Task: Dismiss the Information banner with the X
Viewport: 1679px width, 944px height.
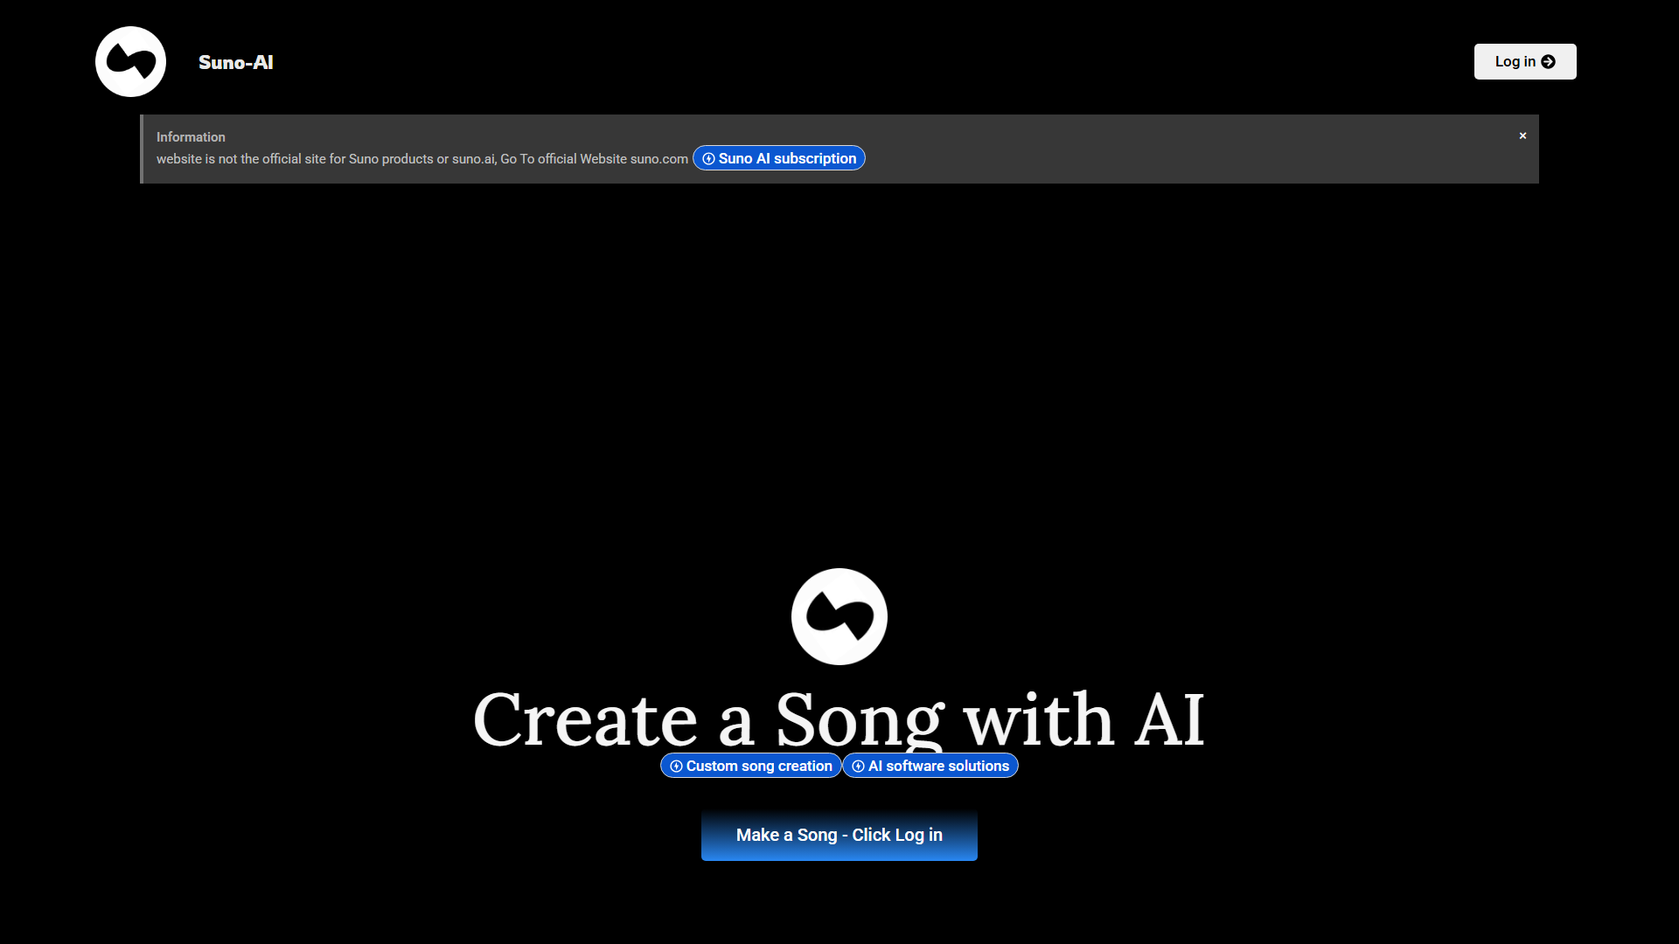Action: [1522, 135]
